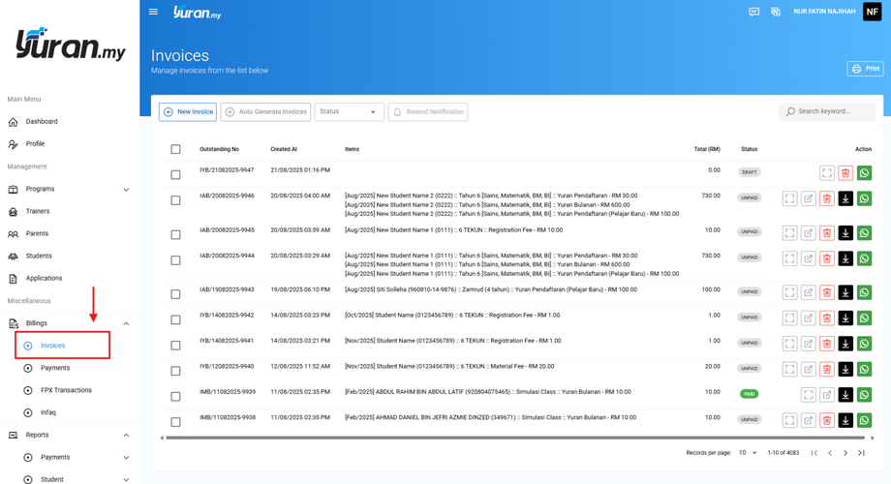This screenshot has height=484, width=891.
Task: Download paid invoice IMB/11082025-9939
Action: coord(845,395)
